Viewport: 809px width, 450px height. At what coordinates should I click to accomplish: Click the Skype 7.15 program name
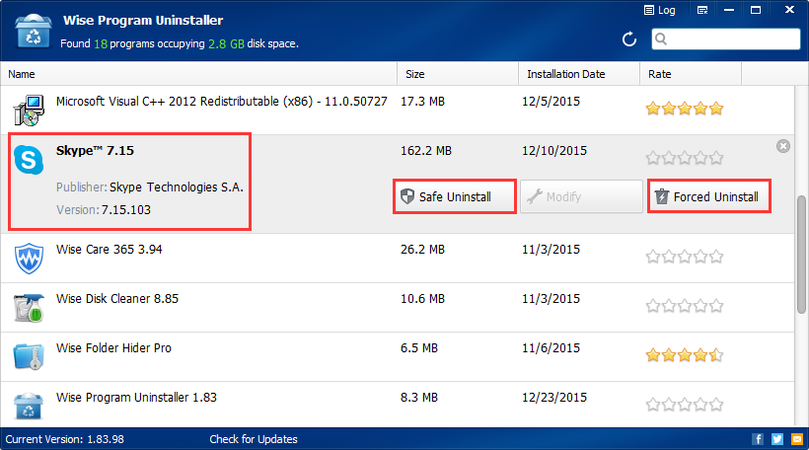[x=95, y=151]
